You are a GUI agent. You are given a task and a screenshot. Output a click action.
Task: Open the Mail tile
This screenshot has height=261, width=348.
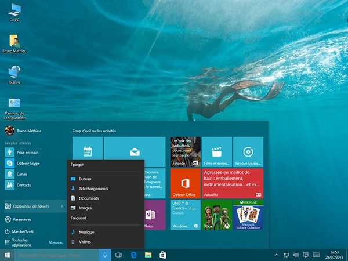135,148
